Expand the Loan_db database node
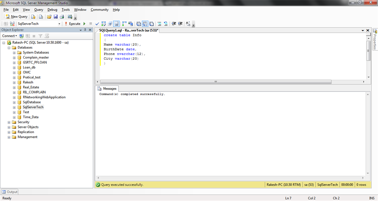The width and height of the screenshot is (378, 201). coord(14,67)
